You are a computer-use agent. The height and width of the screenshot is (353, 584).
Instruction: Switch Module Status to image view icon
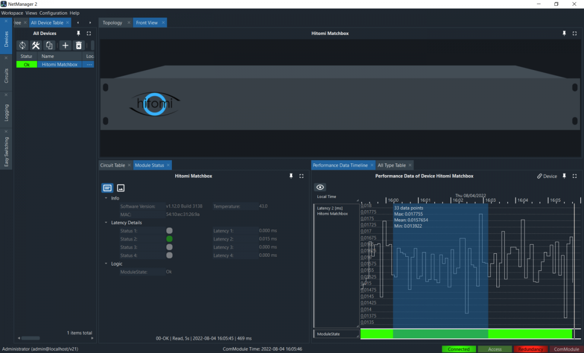point(120,188)
